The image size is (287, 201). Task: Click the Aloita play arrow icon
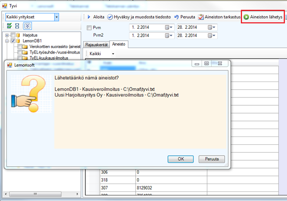click(x=89, y=17)
